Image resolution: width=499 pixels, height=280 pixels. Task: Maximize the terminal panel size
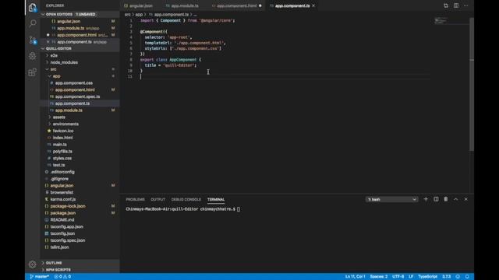pyautogui.click(x=455, y=199)
